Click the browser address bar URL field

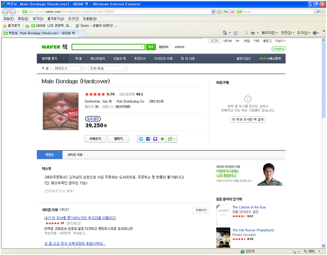[x=117, y=12]
